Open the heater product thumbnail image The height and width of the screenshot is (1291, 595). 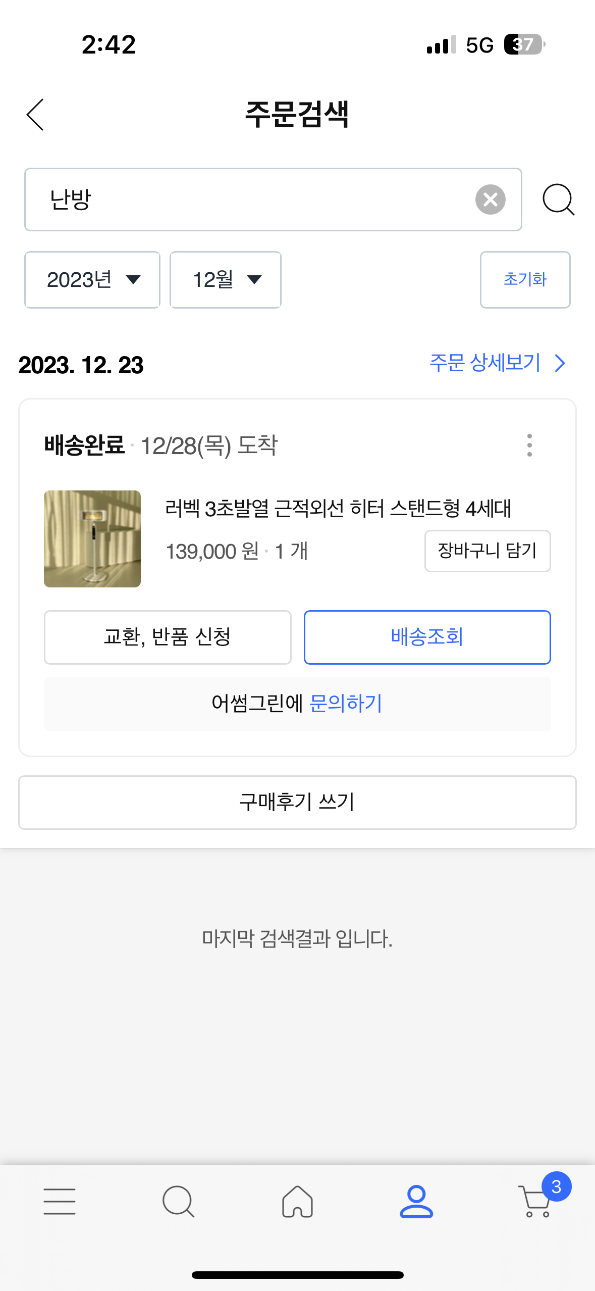tap(92, 538)
